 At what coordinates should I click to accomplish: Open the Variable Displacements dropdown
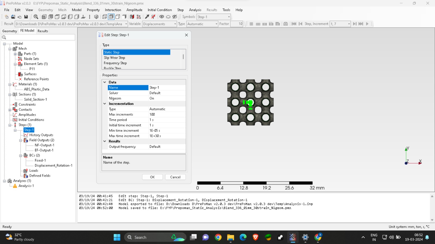(175, 24)
